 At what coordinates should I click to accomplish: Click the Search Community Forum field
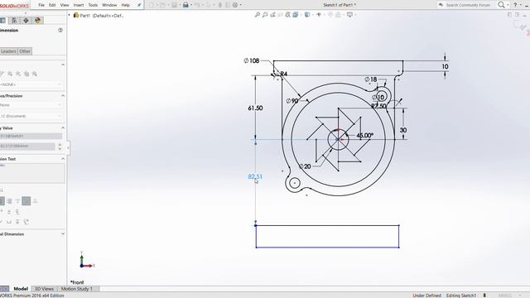tap(467, 5)
